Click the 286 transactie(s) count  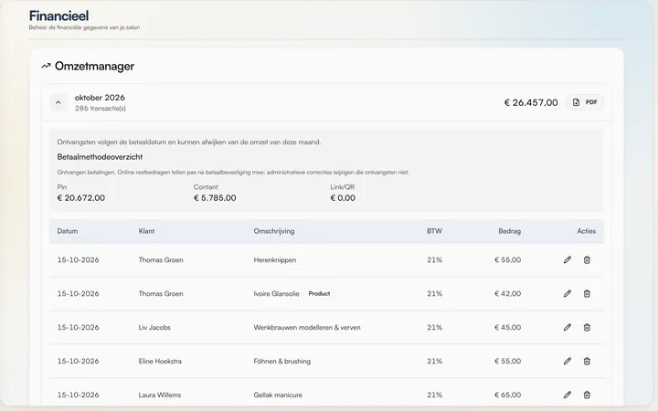(101, 108)
